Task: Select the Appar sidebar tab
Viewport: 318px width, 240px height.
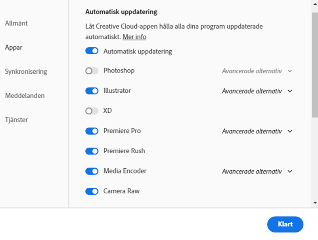Action: [x=13, y=48]
